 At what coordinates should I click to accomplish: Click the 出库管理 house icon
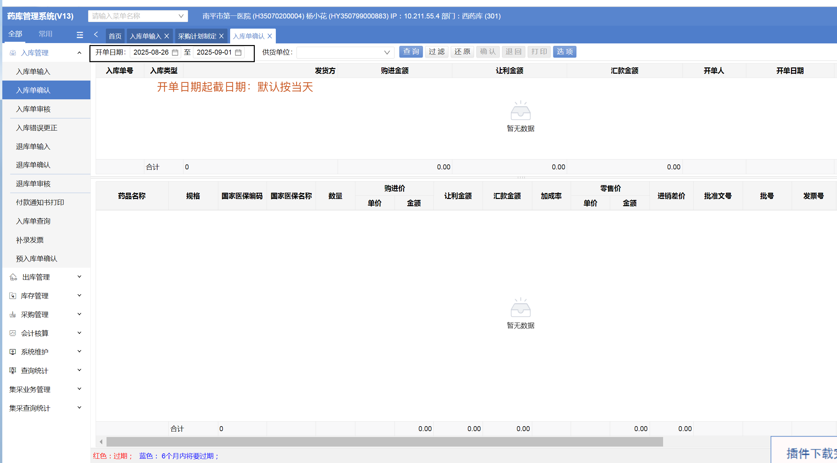[x=13, y=277]
